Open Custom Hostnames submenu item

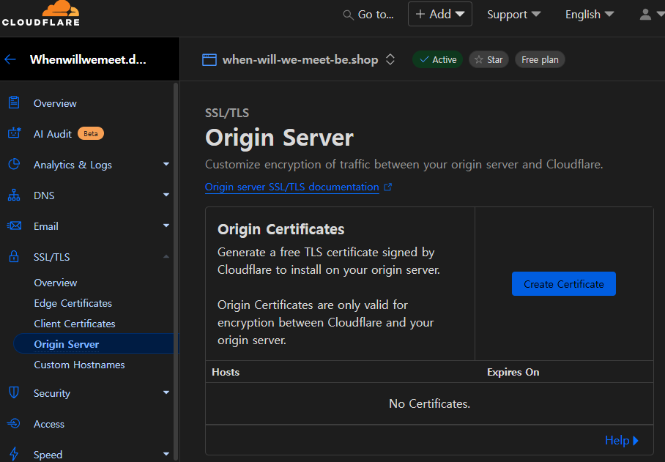coord(79,365)
